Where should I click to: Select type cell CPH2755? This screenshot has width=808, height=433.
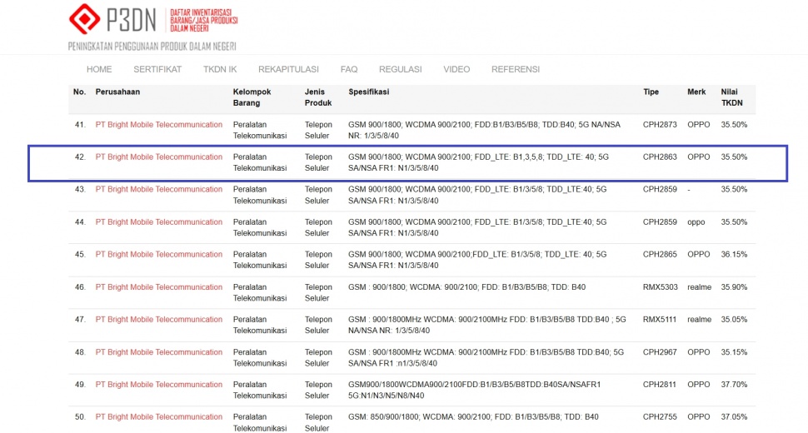pos(660,417)
